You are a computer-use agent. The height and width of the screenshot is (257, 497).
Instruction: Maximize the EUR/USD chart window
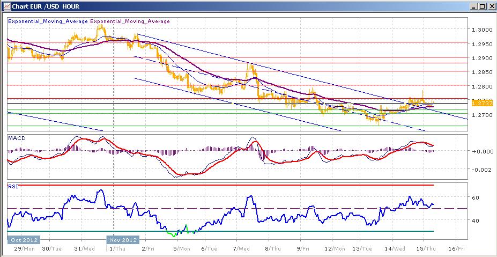(482, 6)
